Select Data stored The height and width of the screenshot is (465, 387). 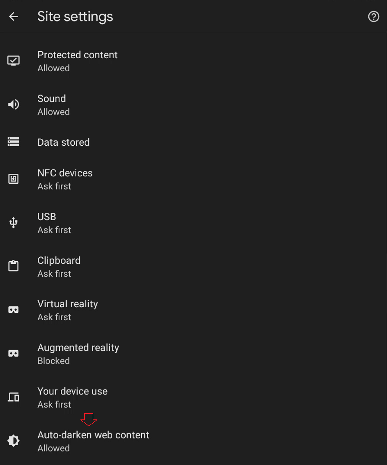coord(63,142)
